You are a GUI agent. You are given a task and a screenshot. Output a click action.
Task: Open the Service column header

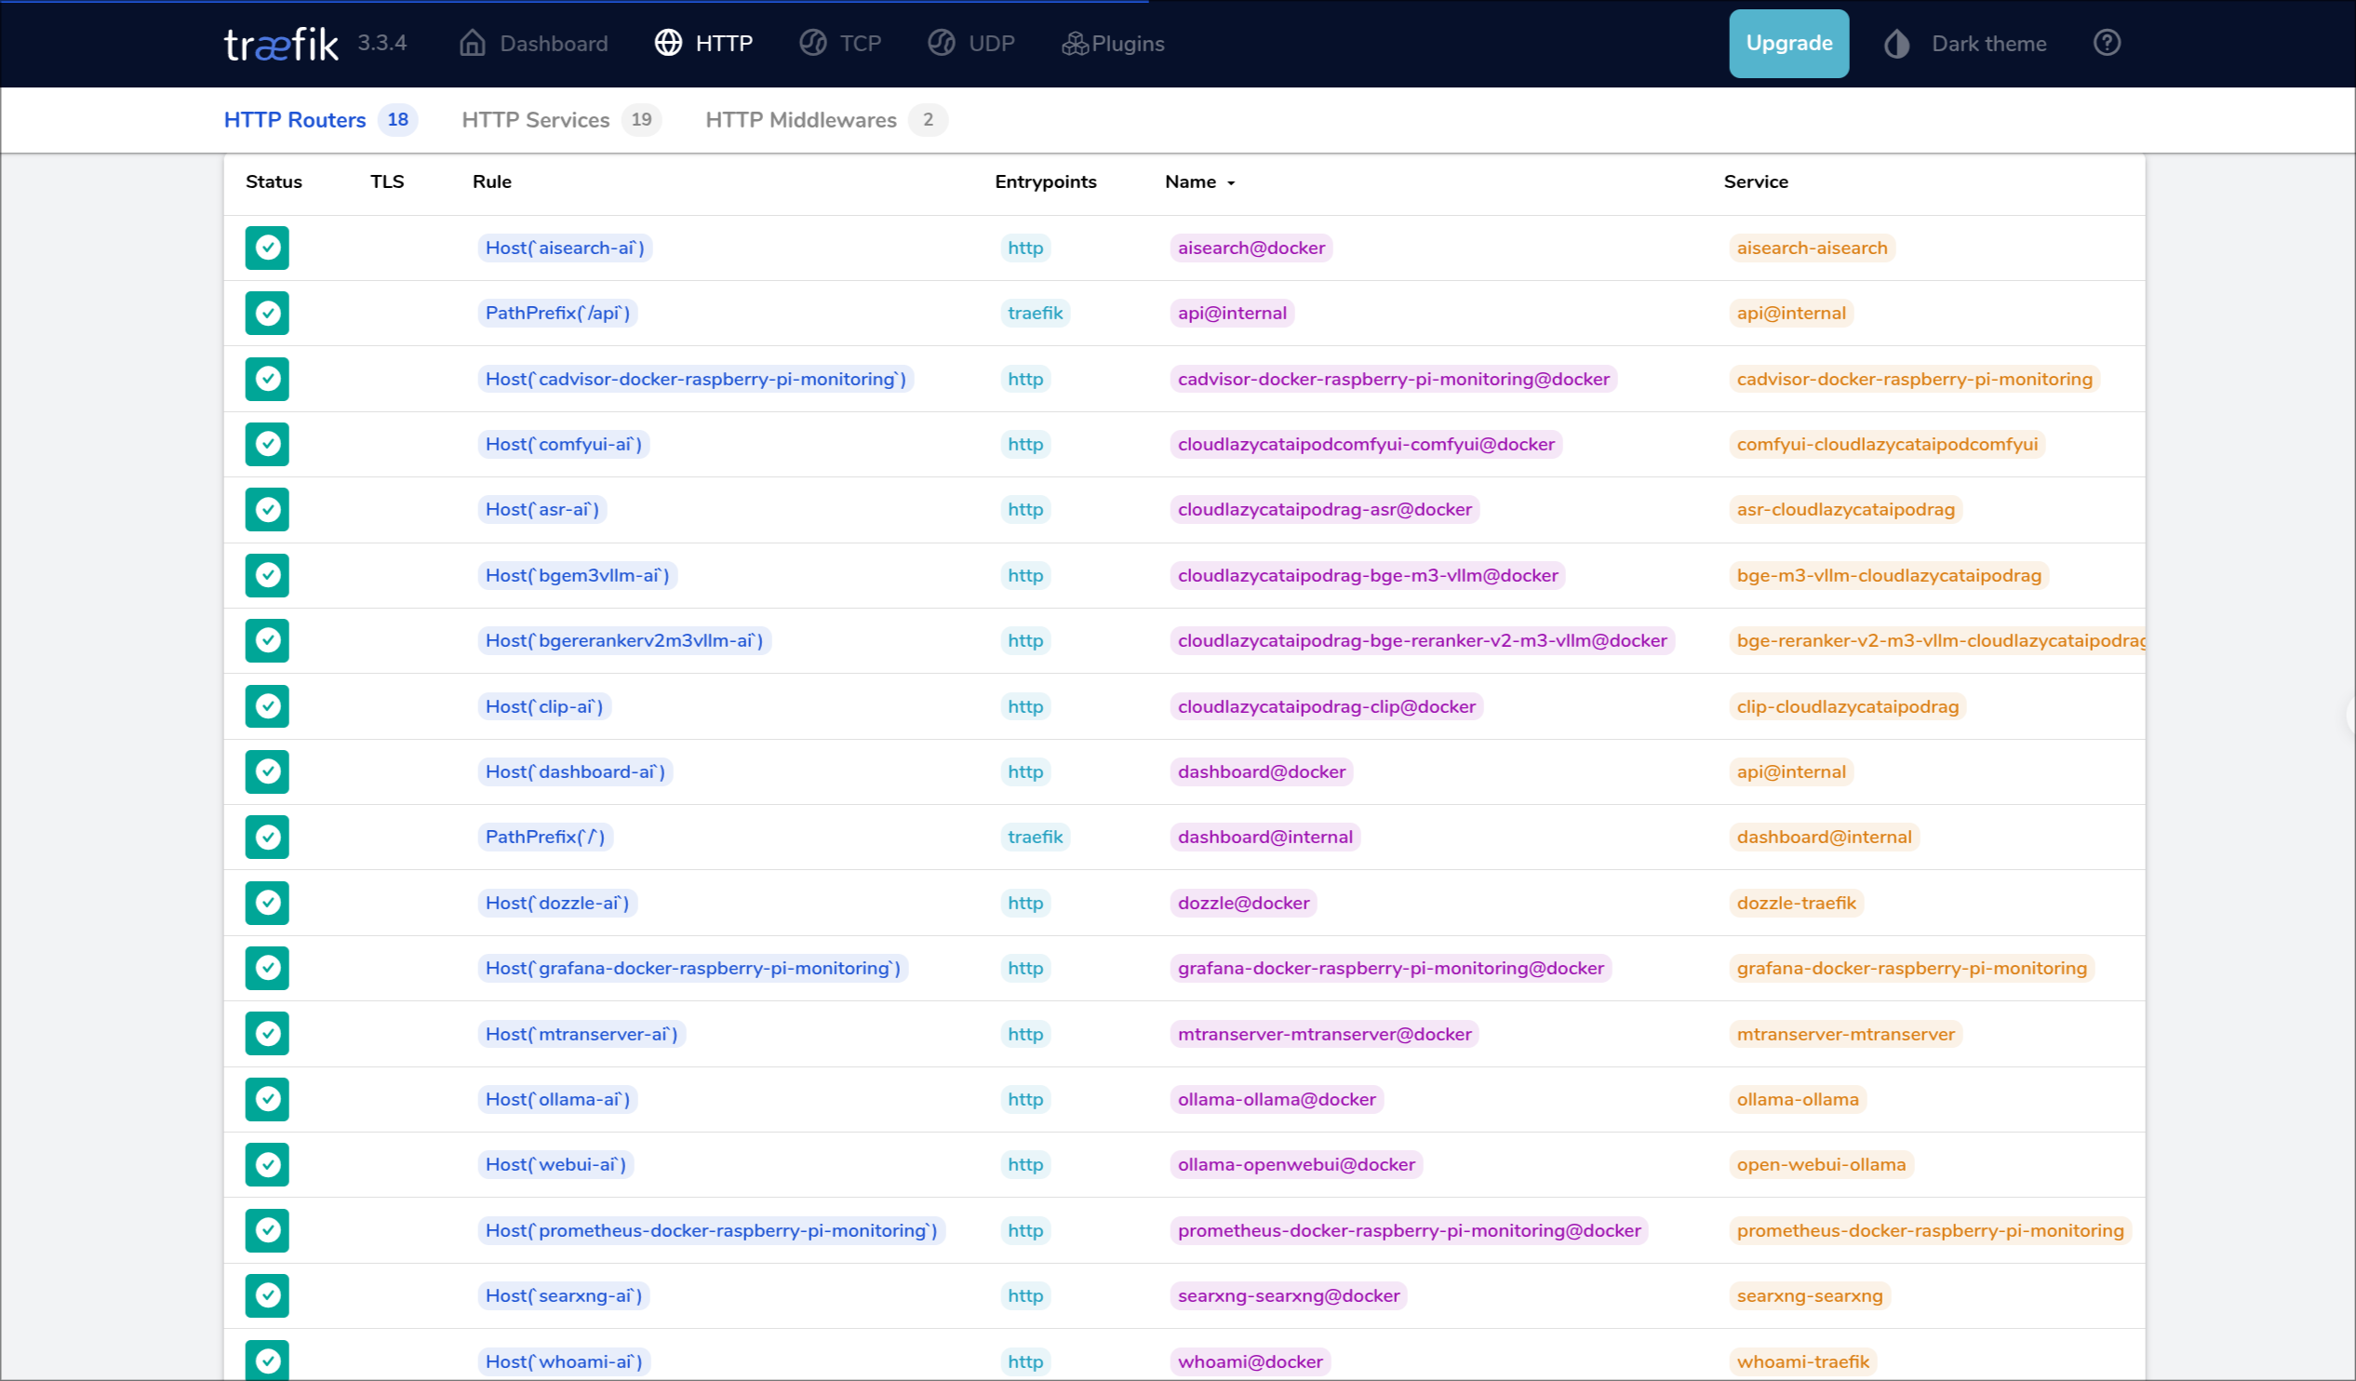coord(1756,181)
